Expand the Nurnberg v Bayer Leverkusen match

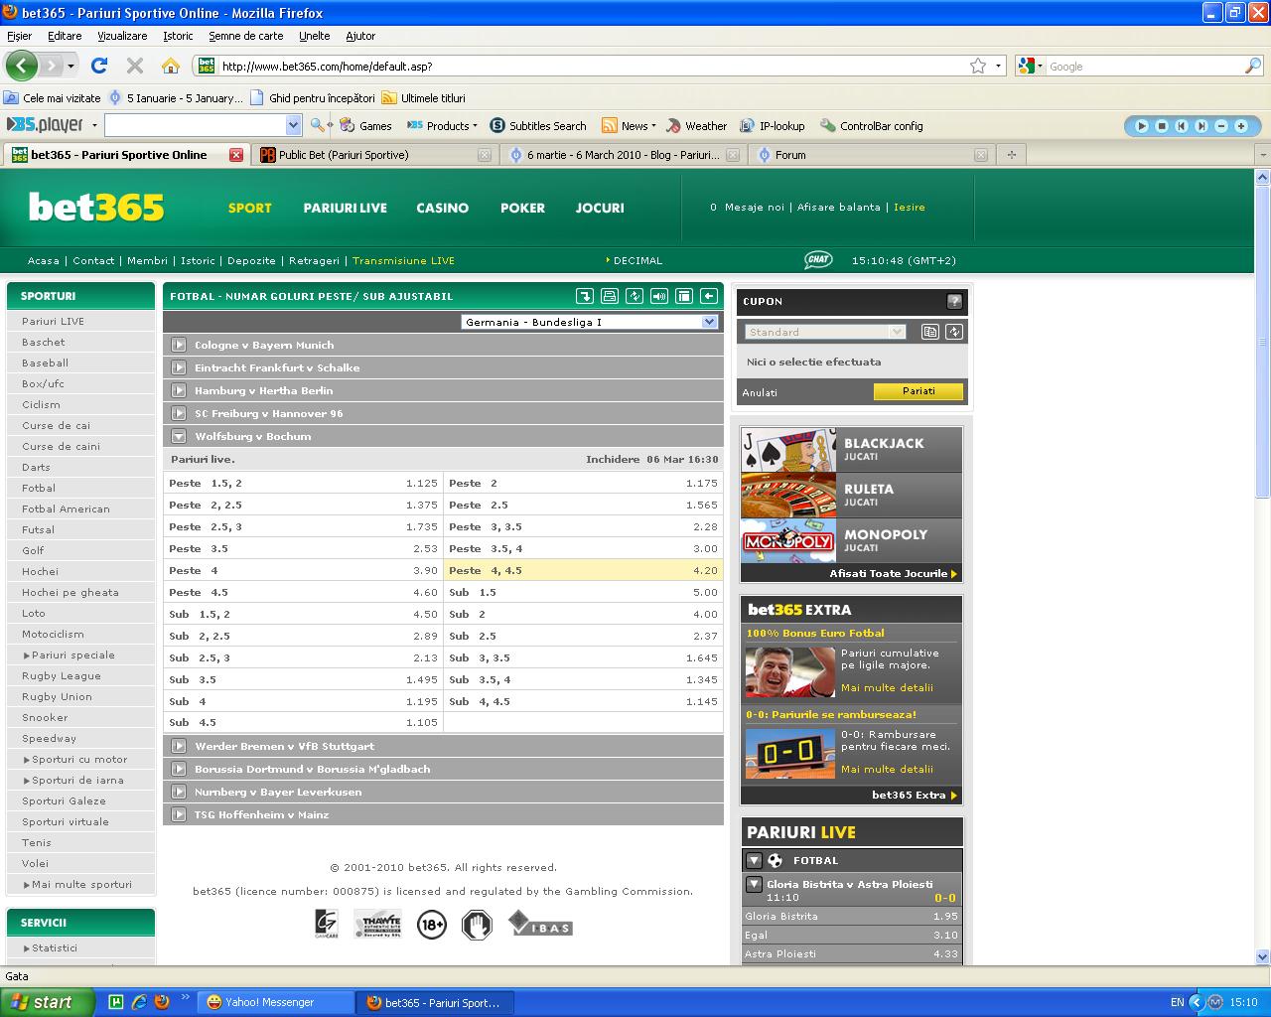[179, 792]
